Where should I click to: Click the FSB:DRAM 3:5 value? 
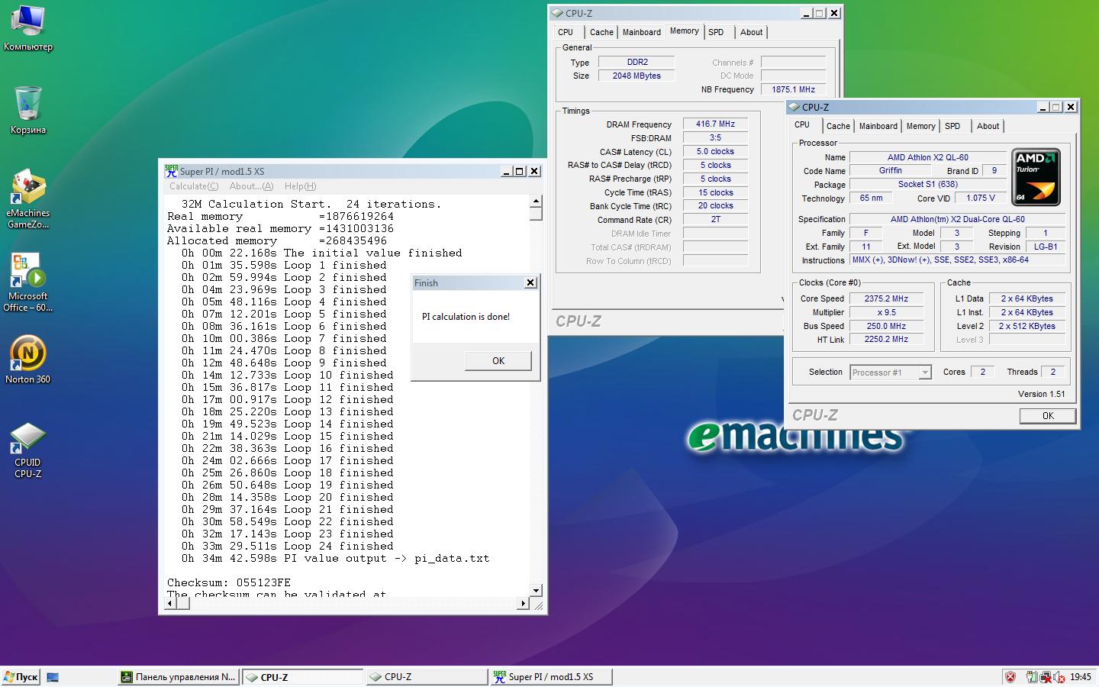coord(716,137)
